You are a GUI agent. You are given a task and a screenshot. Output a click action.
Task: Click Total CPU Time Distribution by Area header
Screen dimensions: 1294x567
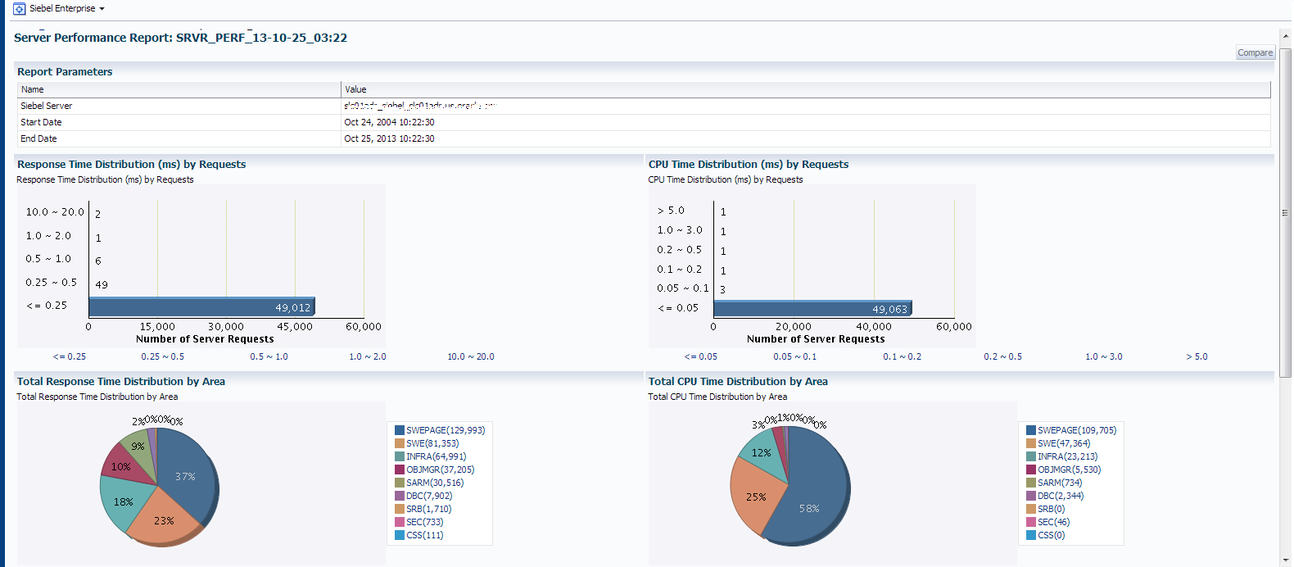point(738,382)
